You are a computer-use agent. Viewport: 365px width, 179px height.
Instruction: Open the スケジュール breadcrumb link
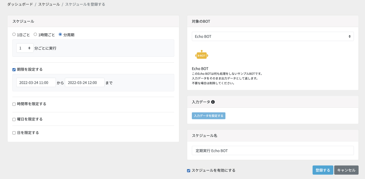49,4
